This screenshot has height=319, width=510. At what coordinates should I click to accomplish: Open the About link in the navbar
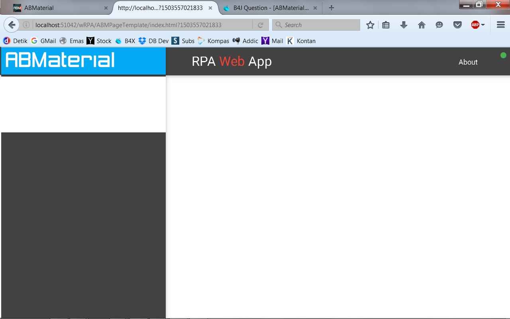pos(468,62)
